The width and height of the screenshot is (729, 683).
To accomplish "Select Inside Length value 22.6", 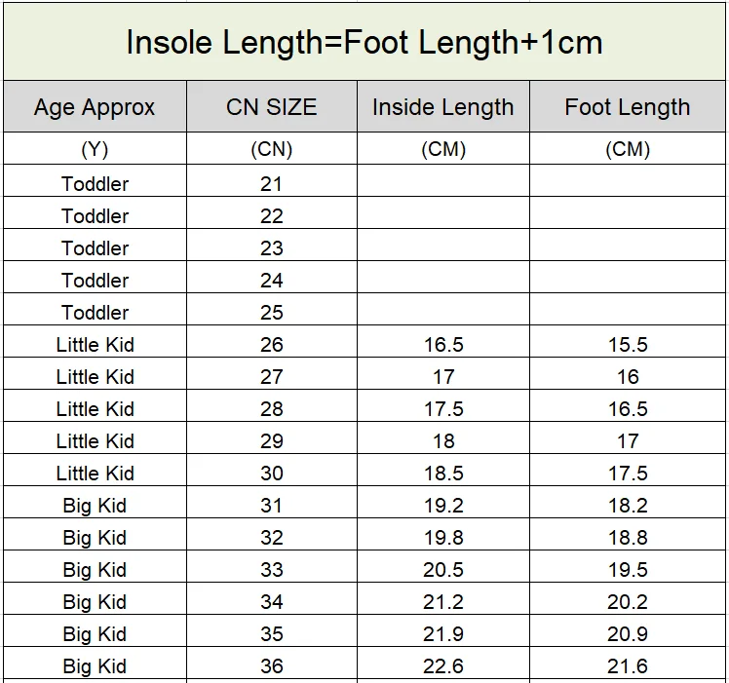I will point(442,665).
